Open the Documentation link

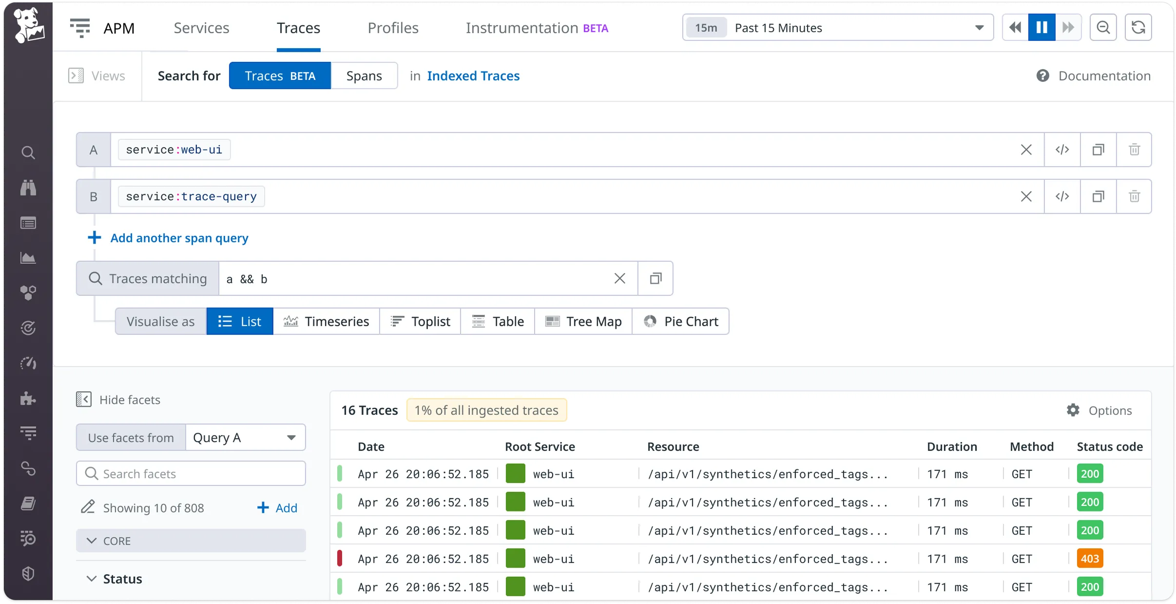(x=1104, y=76)
